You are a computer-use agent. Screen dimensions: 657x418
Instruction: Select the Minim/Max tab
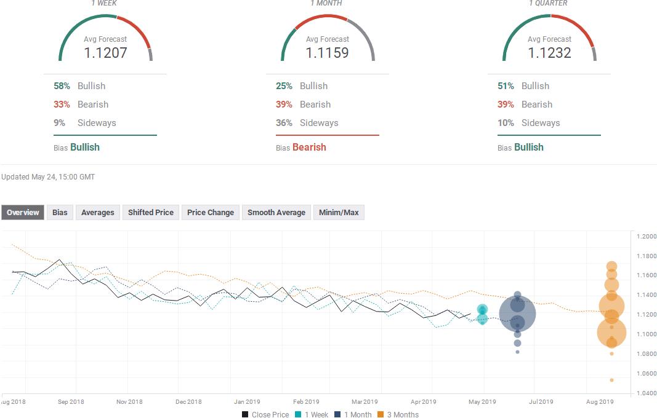(339, 213)
